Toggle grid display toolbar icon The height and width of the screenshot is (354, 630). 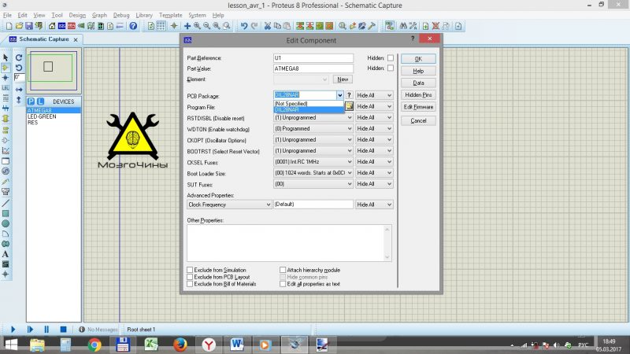click(161, 26)
